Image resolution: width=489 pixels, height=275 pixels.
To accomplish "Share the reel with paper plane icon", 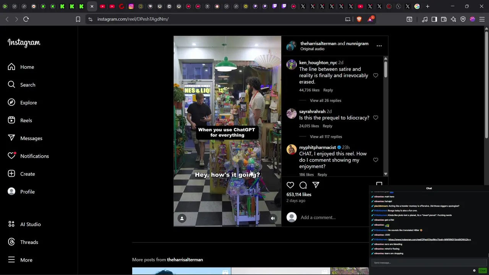I will (316, 185).
